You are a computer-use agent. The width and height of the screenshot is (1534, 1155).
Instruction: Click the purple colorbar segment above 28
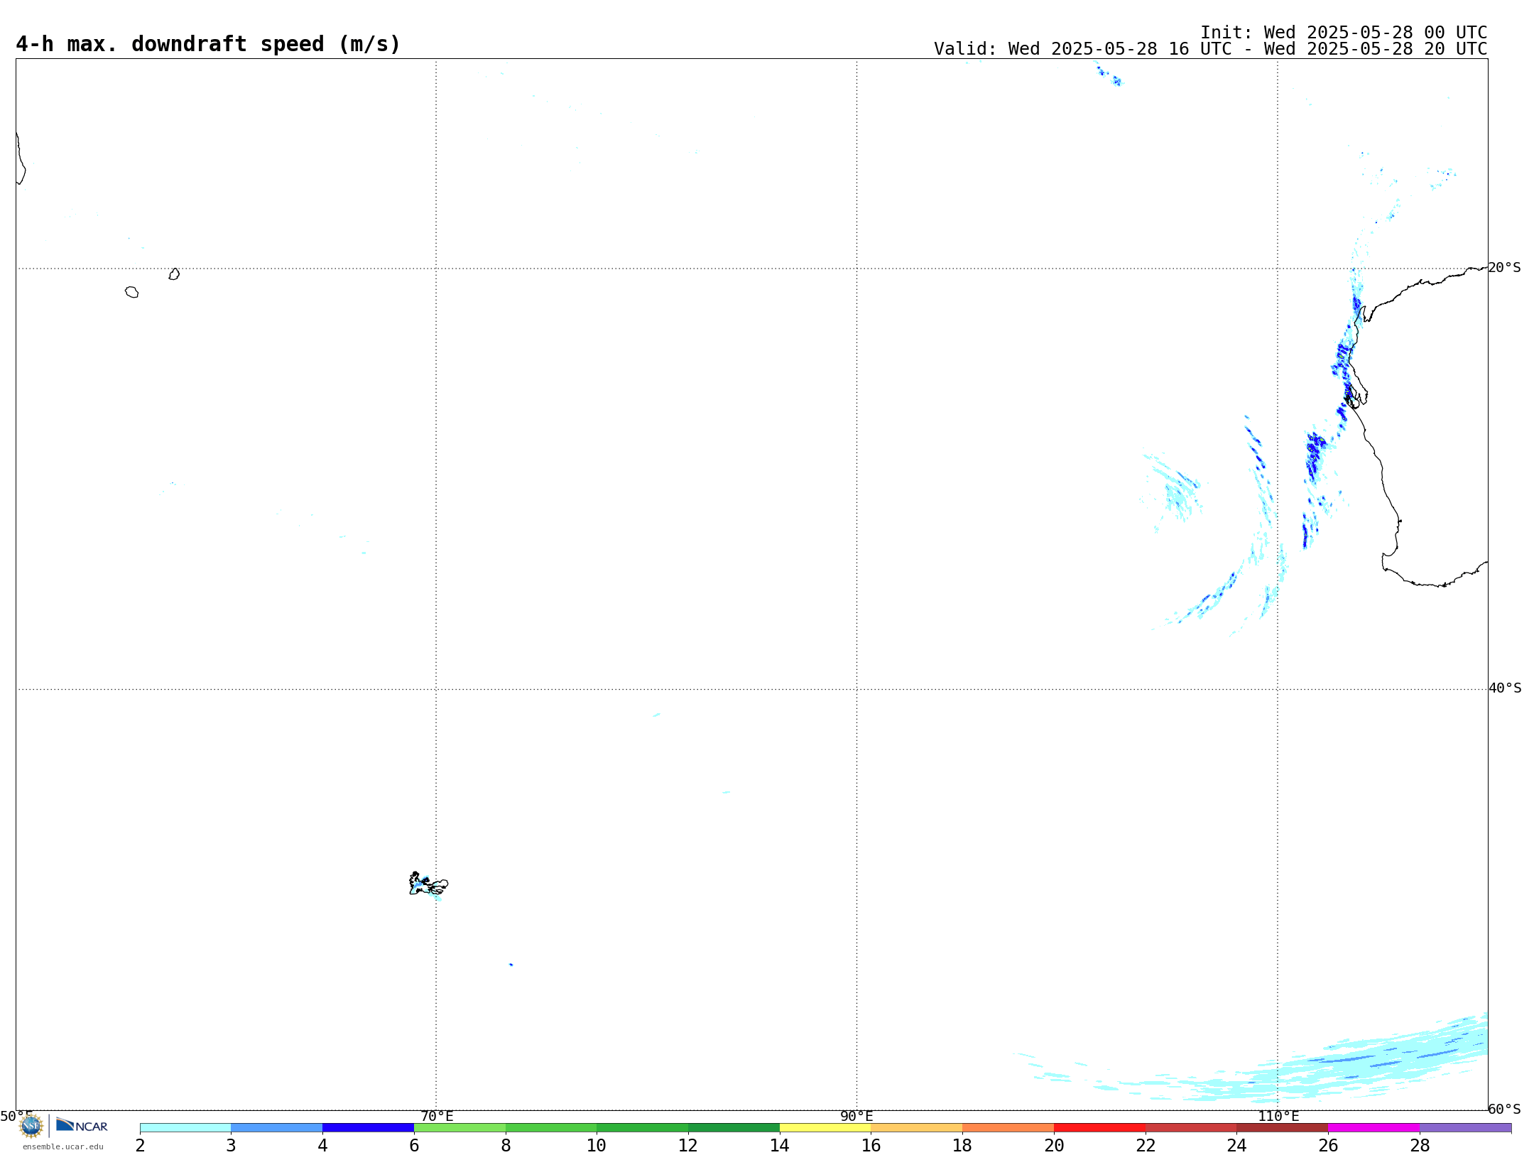click(x=1465, y=1128)
